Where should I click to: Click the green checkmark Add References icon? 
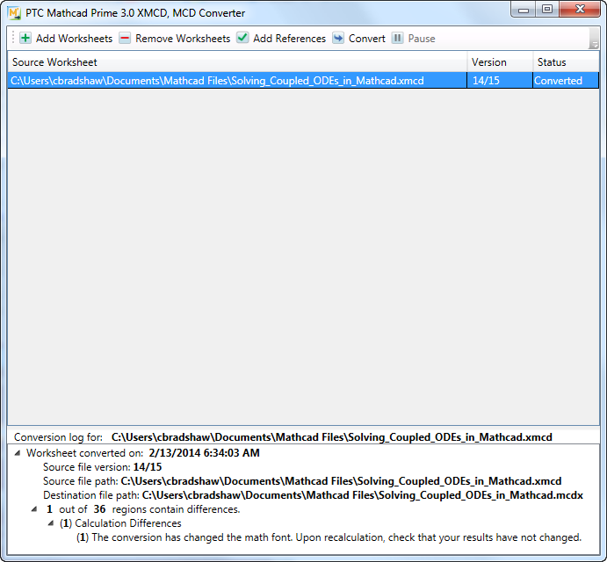tap(242, 38)
